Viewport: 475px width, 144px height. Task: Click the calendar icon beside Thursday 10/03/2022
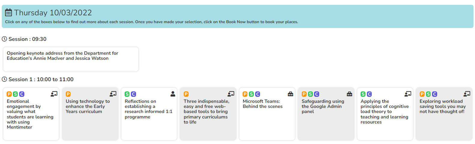9,13
